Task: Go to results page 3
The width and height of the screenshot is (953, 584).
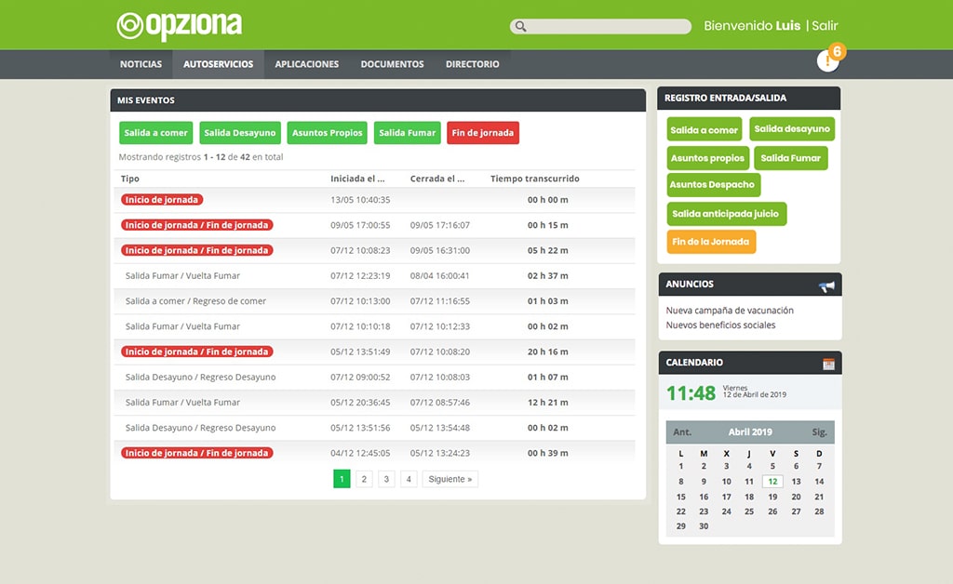Action: (386, 479)
